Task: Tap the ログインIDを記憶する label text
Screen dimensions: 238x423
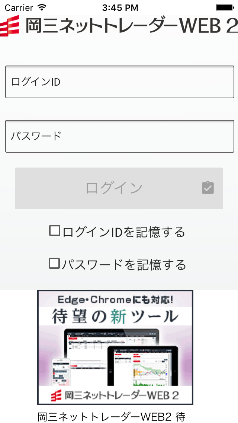Action: point(124,232)
